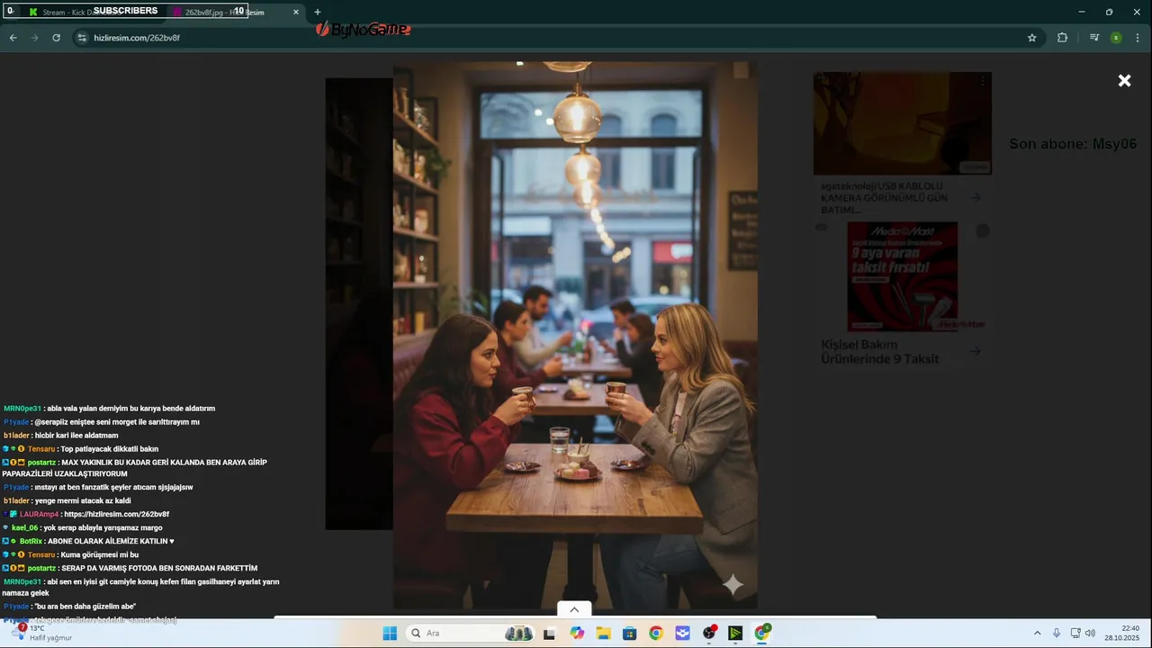Open the green profile avatar in Chrome
1152x648 pixels.
(1116, 38)
